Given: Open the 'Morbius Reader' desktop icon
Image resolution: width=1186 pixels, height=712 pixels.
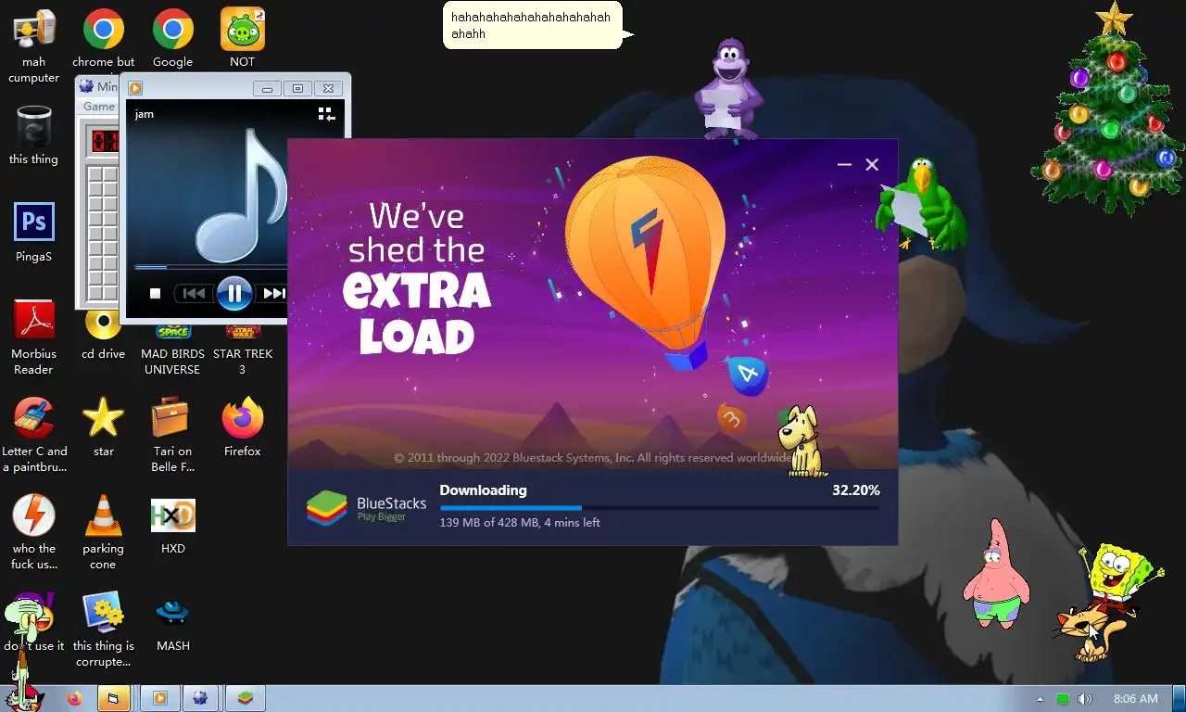Looking at the screenshot, I should tap(34, 337).
